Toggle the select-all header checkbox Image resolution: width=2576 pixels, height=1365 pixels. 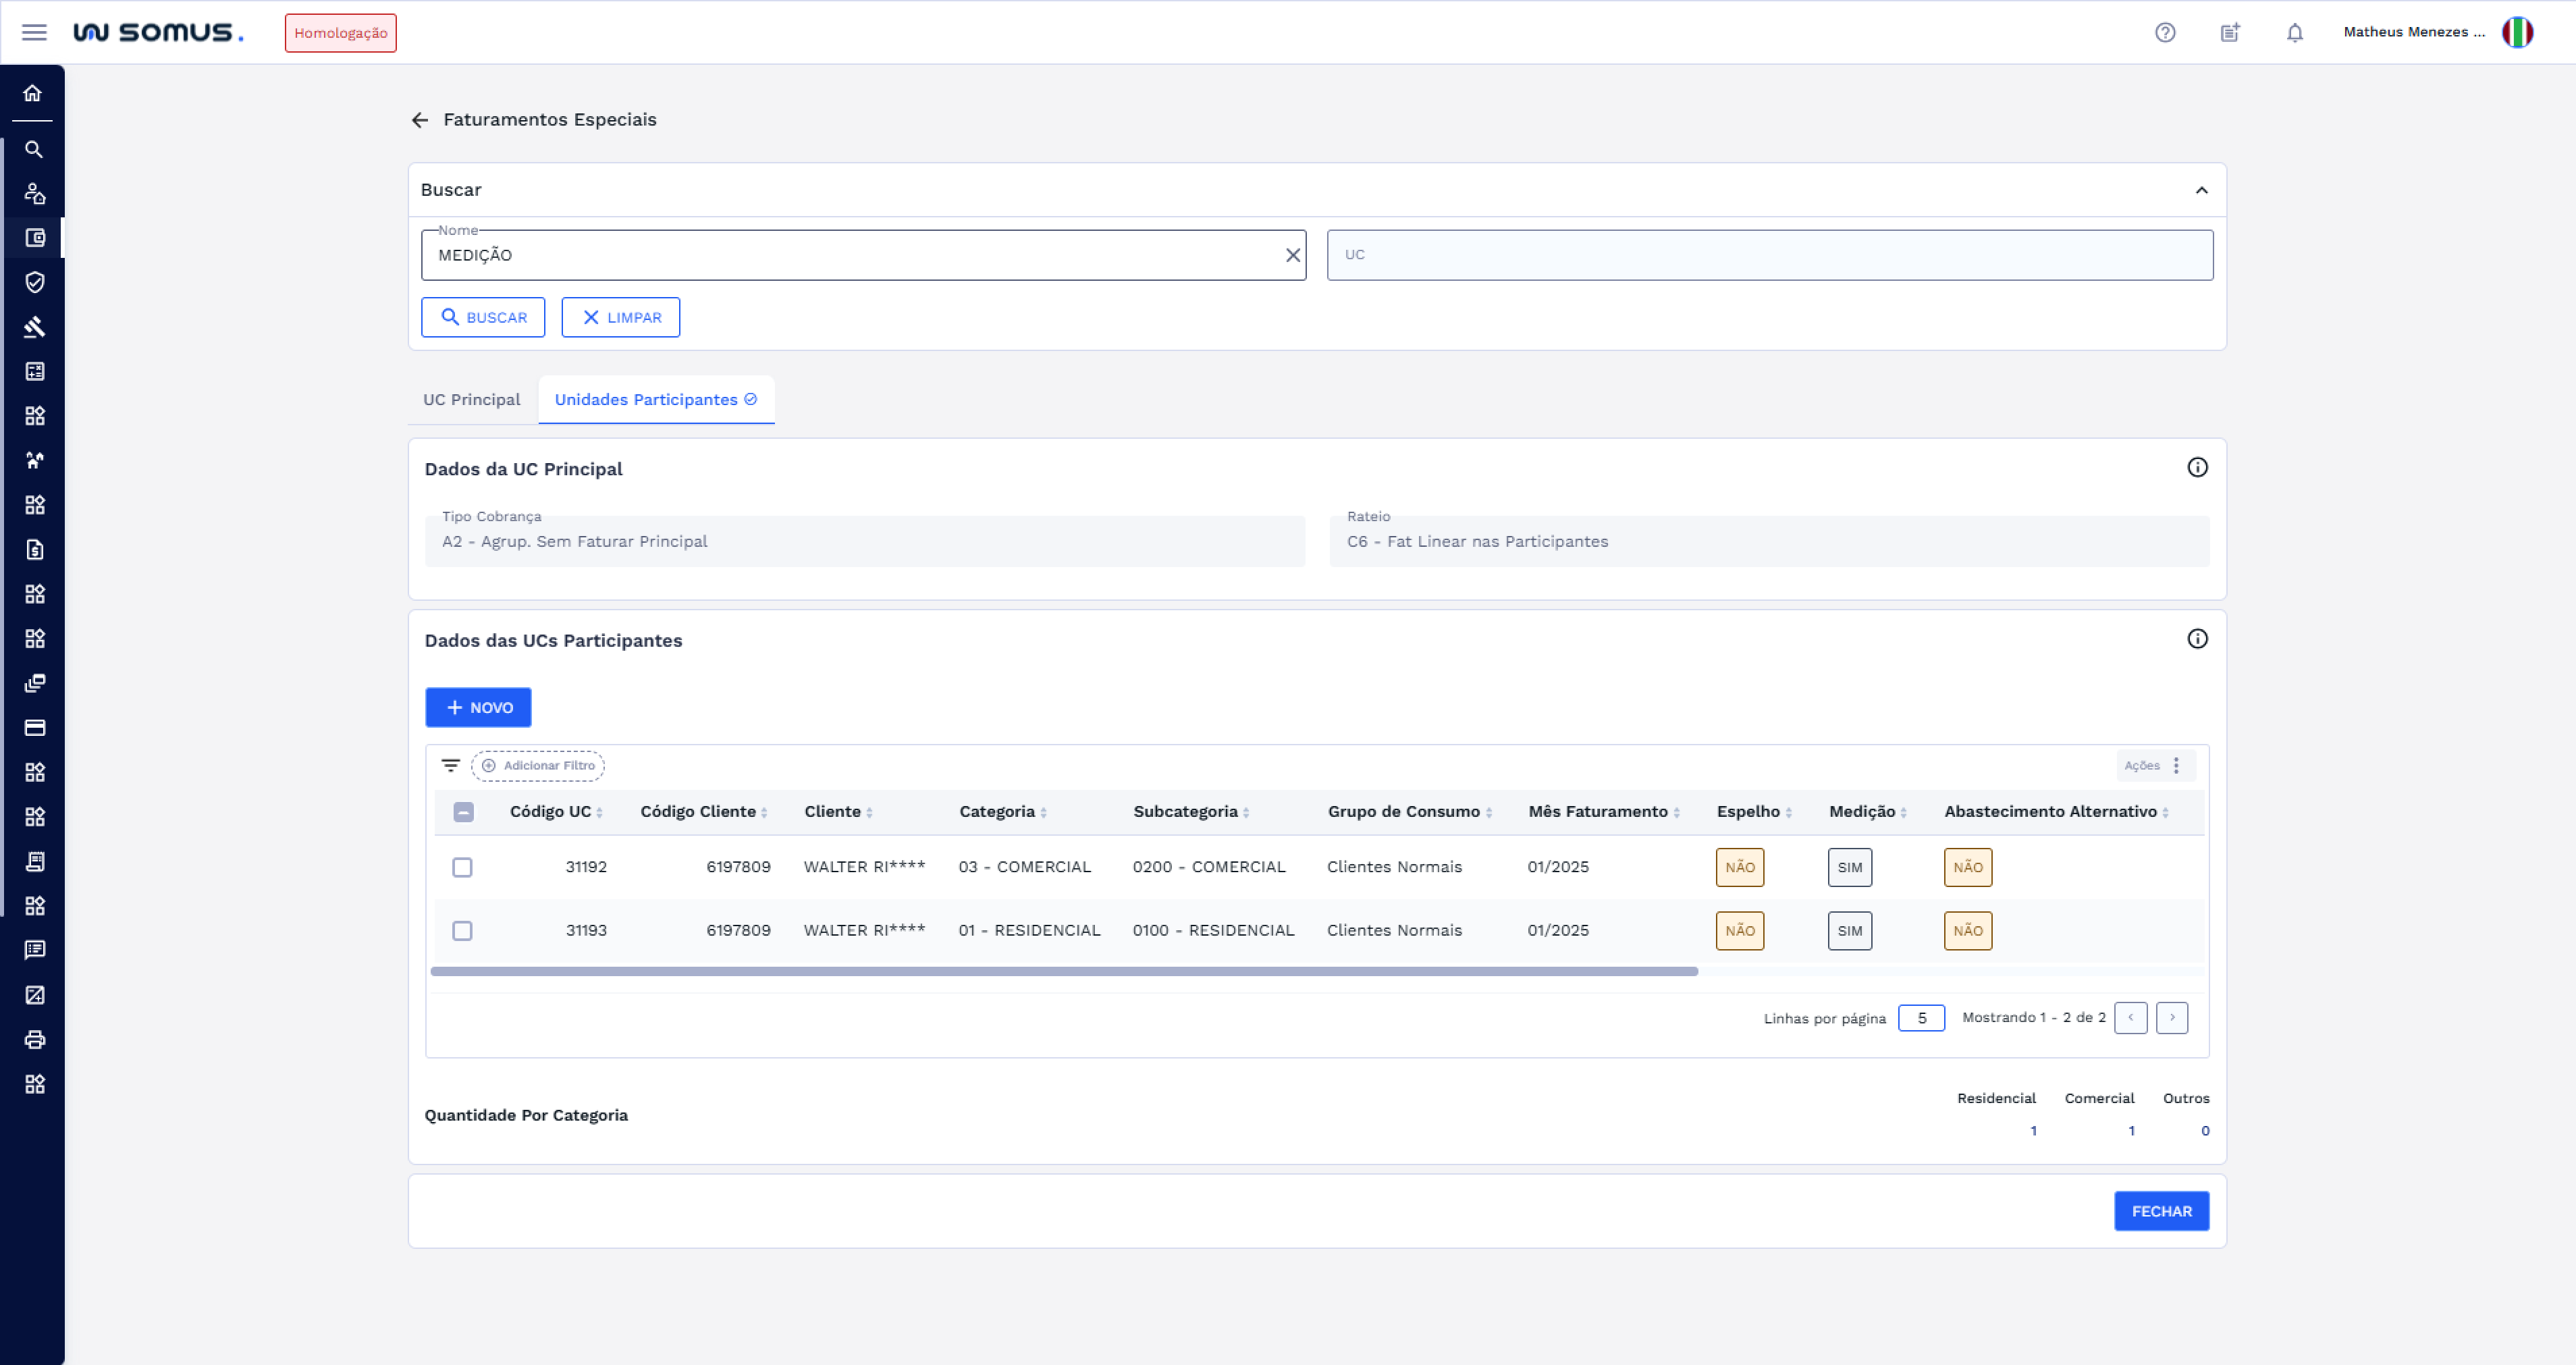(463, 812)
